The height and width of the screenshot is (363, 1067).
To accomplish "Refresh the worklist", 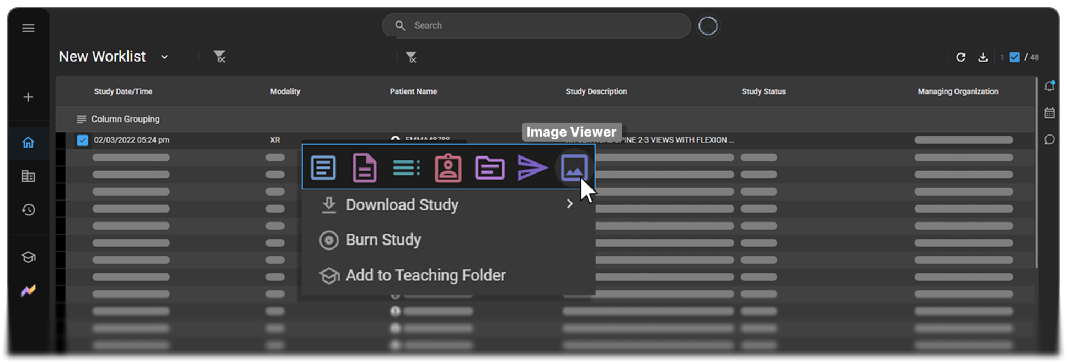I will pyautogui.click(x=961, y=57).
